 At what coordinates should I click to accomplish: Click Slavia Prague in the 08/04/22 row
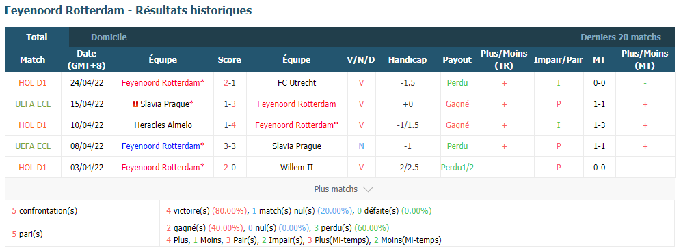(297, 146)
